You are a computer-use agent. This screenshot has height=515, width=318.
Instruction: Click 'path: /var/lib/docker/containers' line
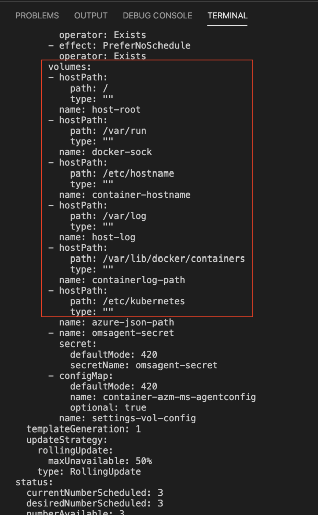(157, 259)
